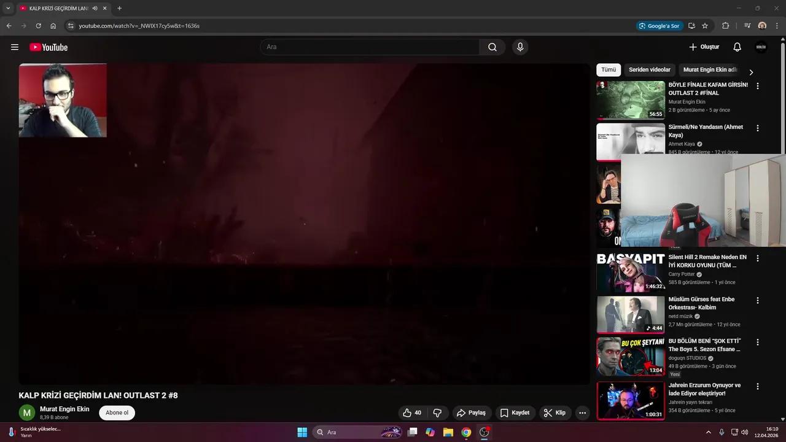The image size is (786, 442).
Task: Open the Chrome tab search dropdown
Action: pyautogui.click(x=8, y=8)
